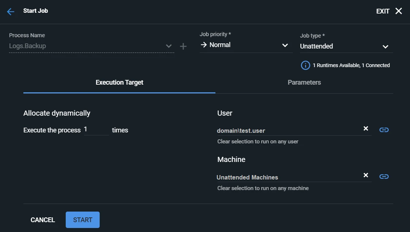The width and height of the screenshot is (410, 232).
Task: Add a process with the plus icon
Action: (x=183, y=46)
